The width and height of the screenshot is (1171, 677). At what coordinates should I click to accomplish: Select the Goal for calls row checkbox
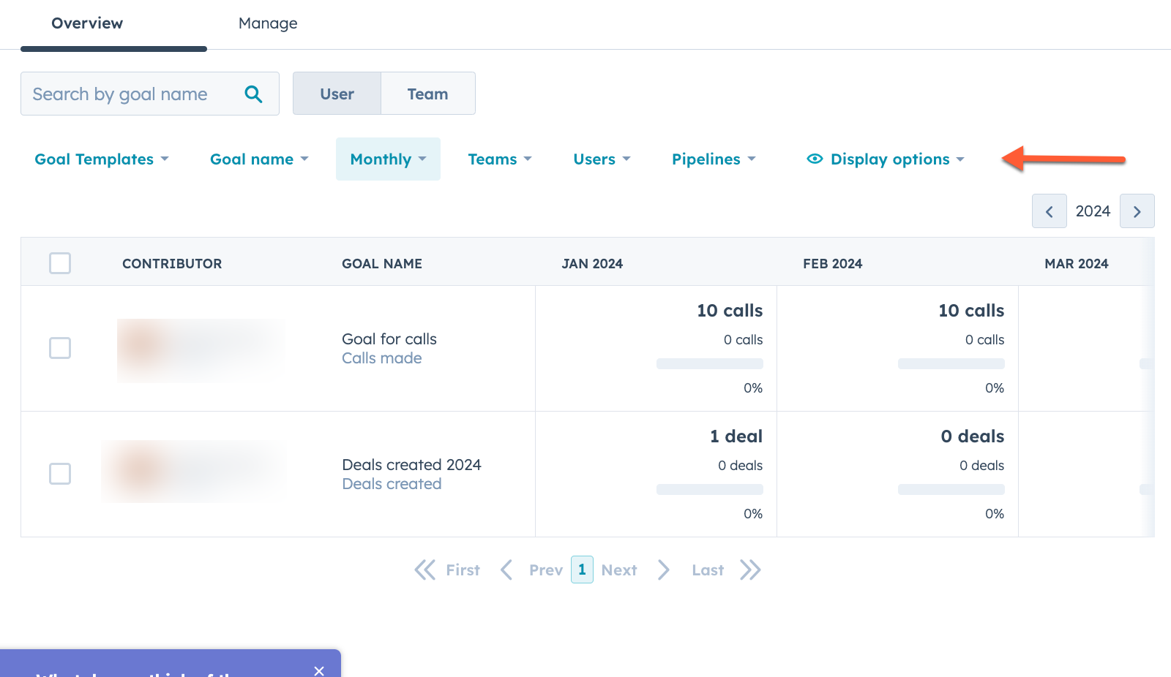(x=60, y=348)
